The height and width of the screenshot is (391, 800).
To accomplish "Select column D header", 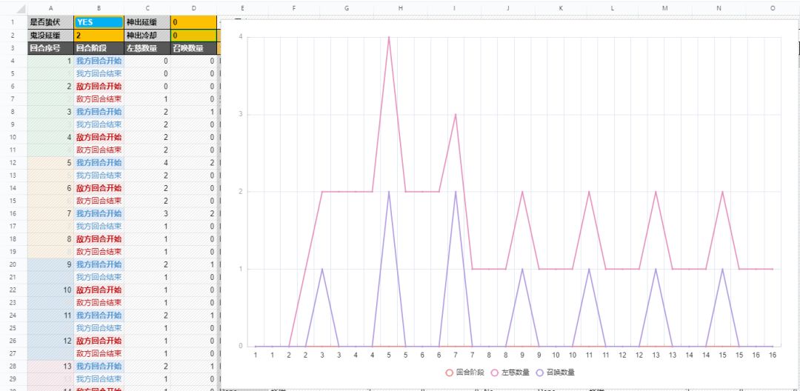I will tap(193, 8).
